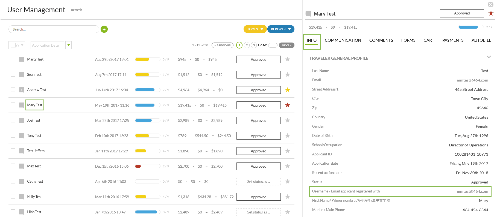Toggle the yellow favorite star for Andrew Test

click(x=287, y=90)
